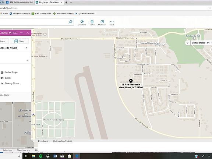Close the pink location card
Screen dimensions: 212x159
click(28, 33)
